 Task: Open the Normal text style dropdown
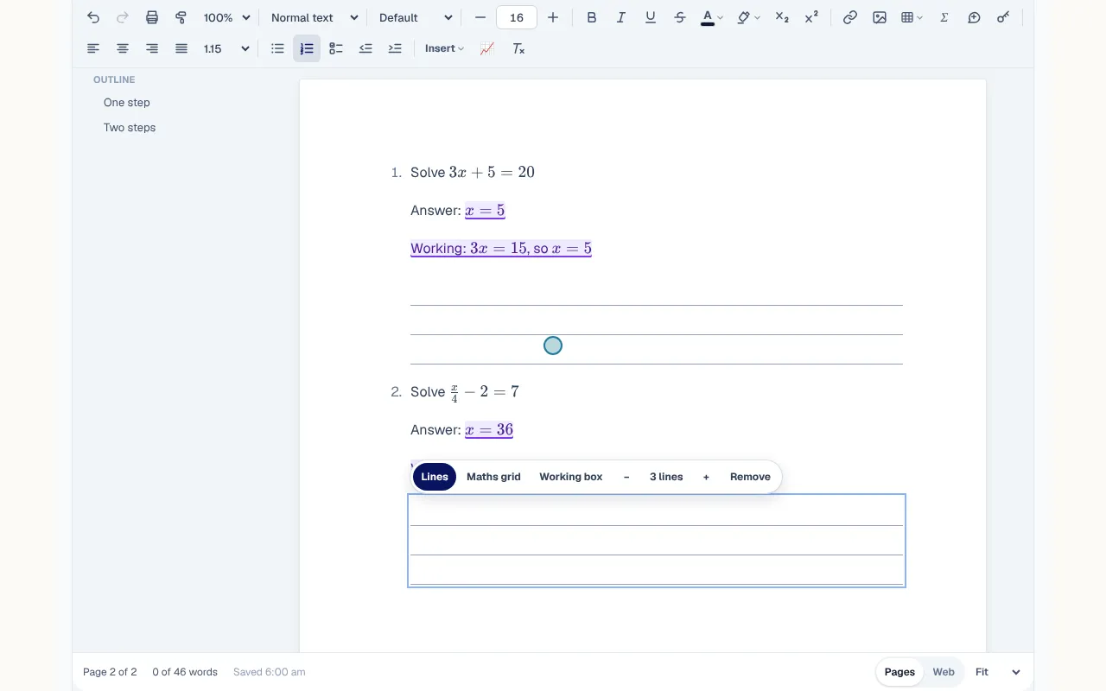point(314,17)
